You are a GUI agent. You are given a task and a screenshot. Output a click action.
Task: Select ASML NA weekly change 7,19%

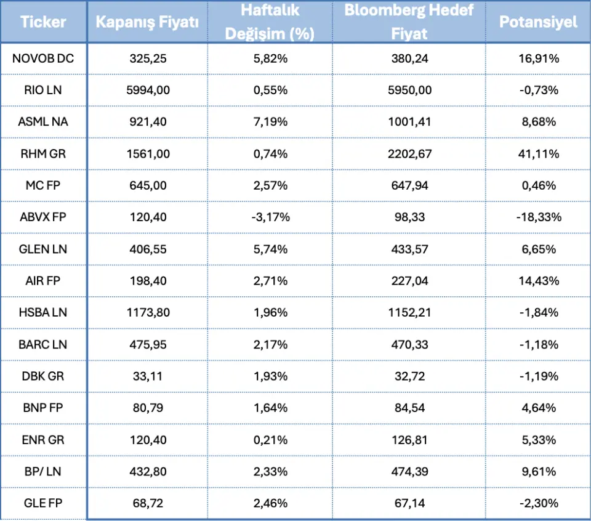pos(270,122)
